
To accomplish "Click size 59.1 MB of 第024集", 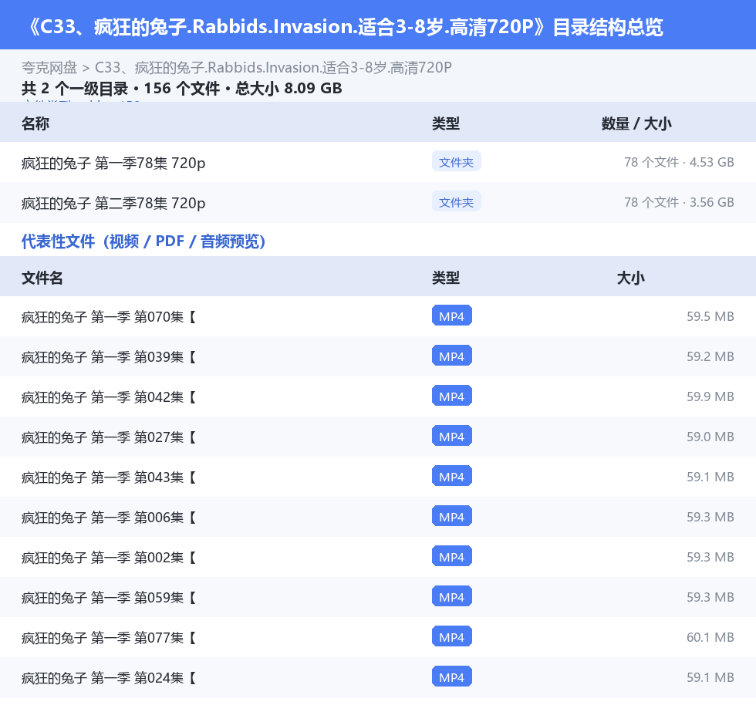I will tap(710, 677).
